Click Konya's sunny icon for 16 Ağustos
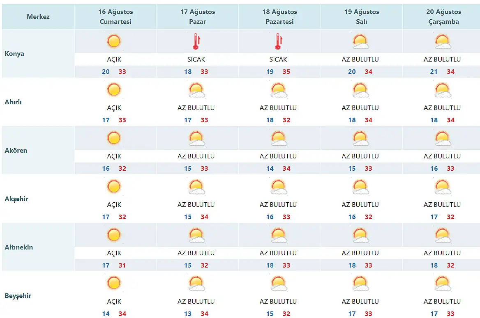The image size is (480, 318). (x=114, y=41)
